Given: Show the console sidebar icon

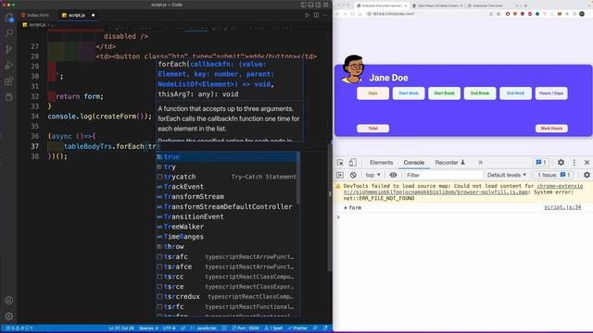Looking at the screenshot, I should click(340, 175).
